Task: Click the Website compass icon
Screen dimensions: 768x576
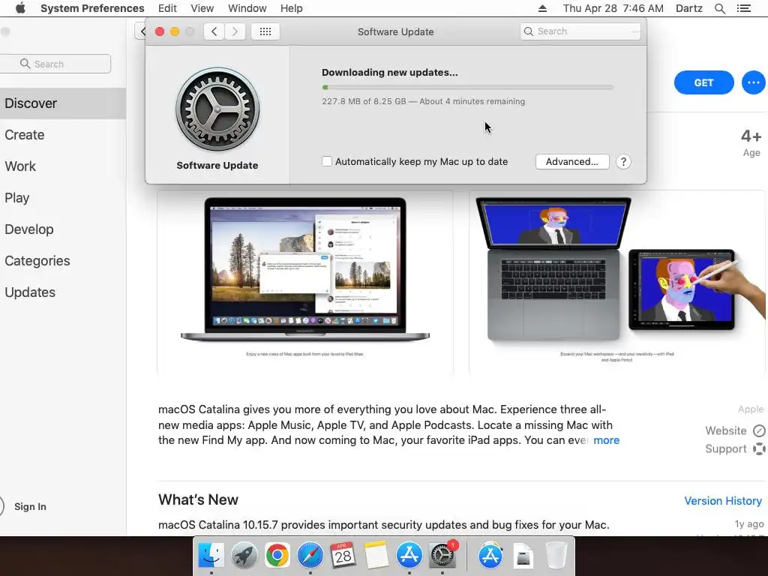Action: click(759, 430)
